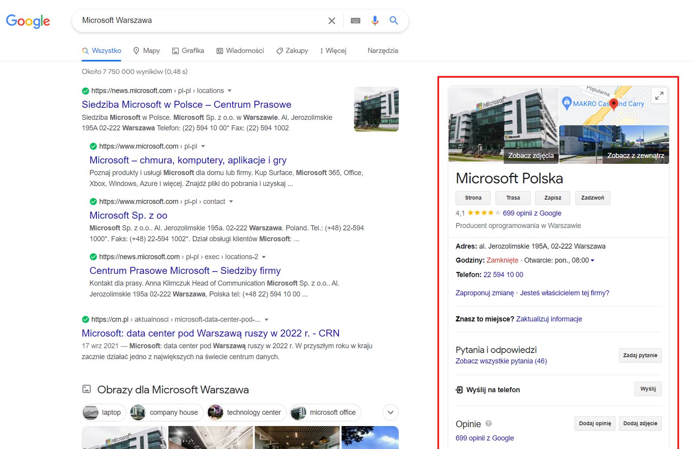Switch to the Grafika tab
This screenshot has width=694, height=449.
[188, 51]
